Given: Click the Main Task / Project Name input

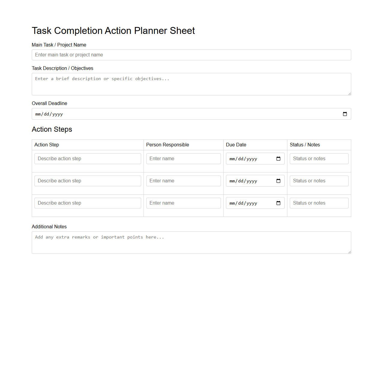Looking at the screenshot, I should (x=191, y=55).
